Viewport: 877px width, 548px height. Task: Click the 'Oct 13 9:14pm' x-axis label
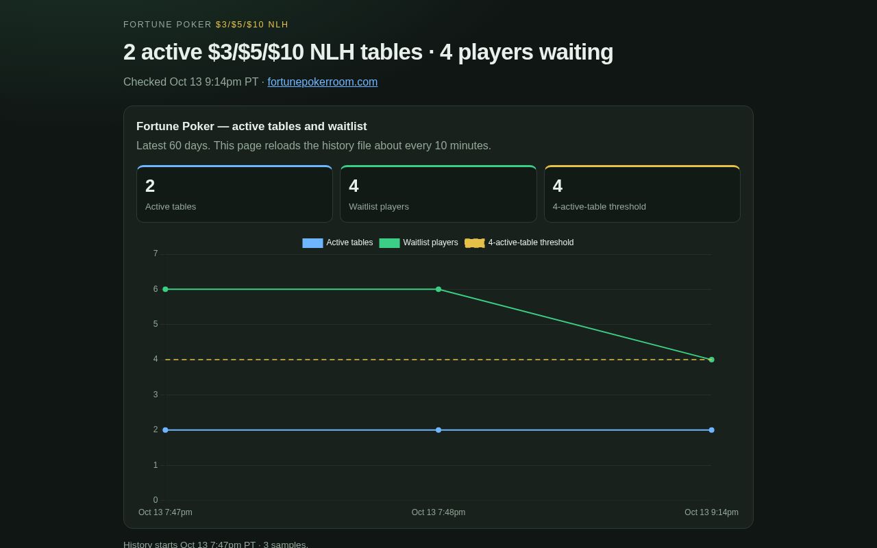click(711, 512)
